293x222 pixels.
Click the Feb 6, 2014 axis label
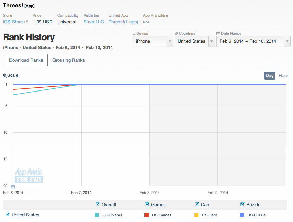(x=13, y=193)
